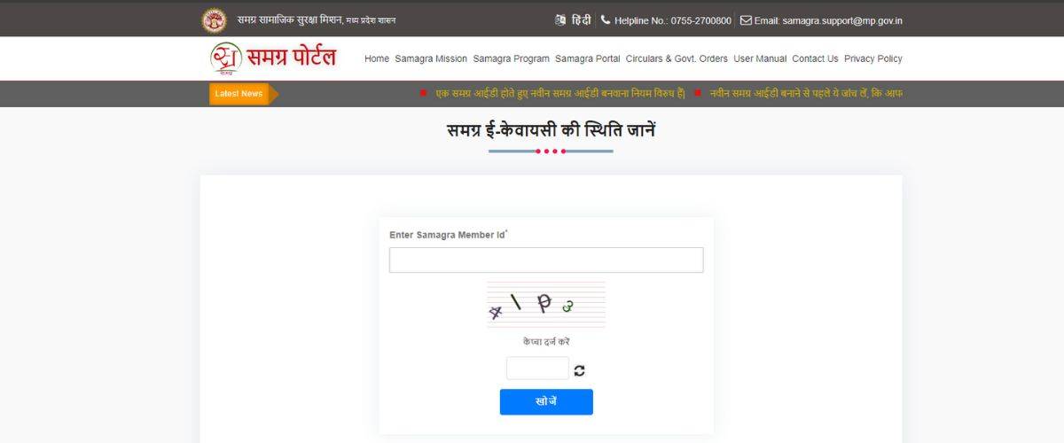
Task: Open the Samagra Mission menu item
Action: [431, 58]
